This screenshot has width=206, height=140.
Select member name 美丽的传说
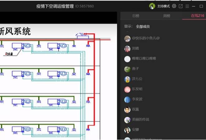141,119
